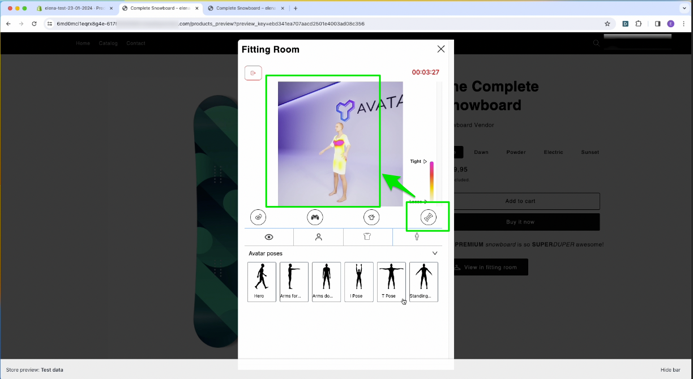Click the Home link in store header
Screen dimensions: 693x379
[83, 43]
